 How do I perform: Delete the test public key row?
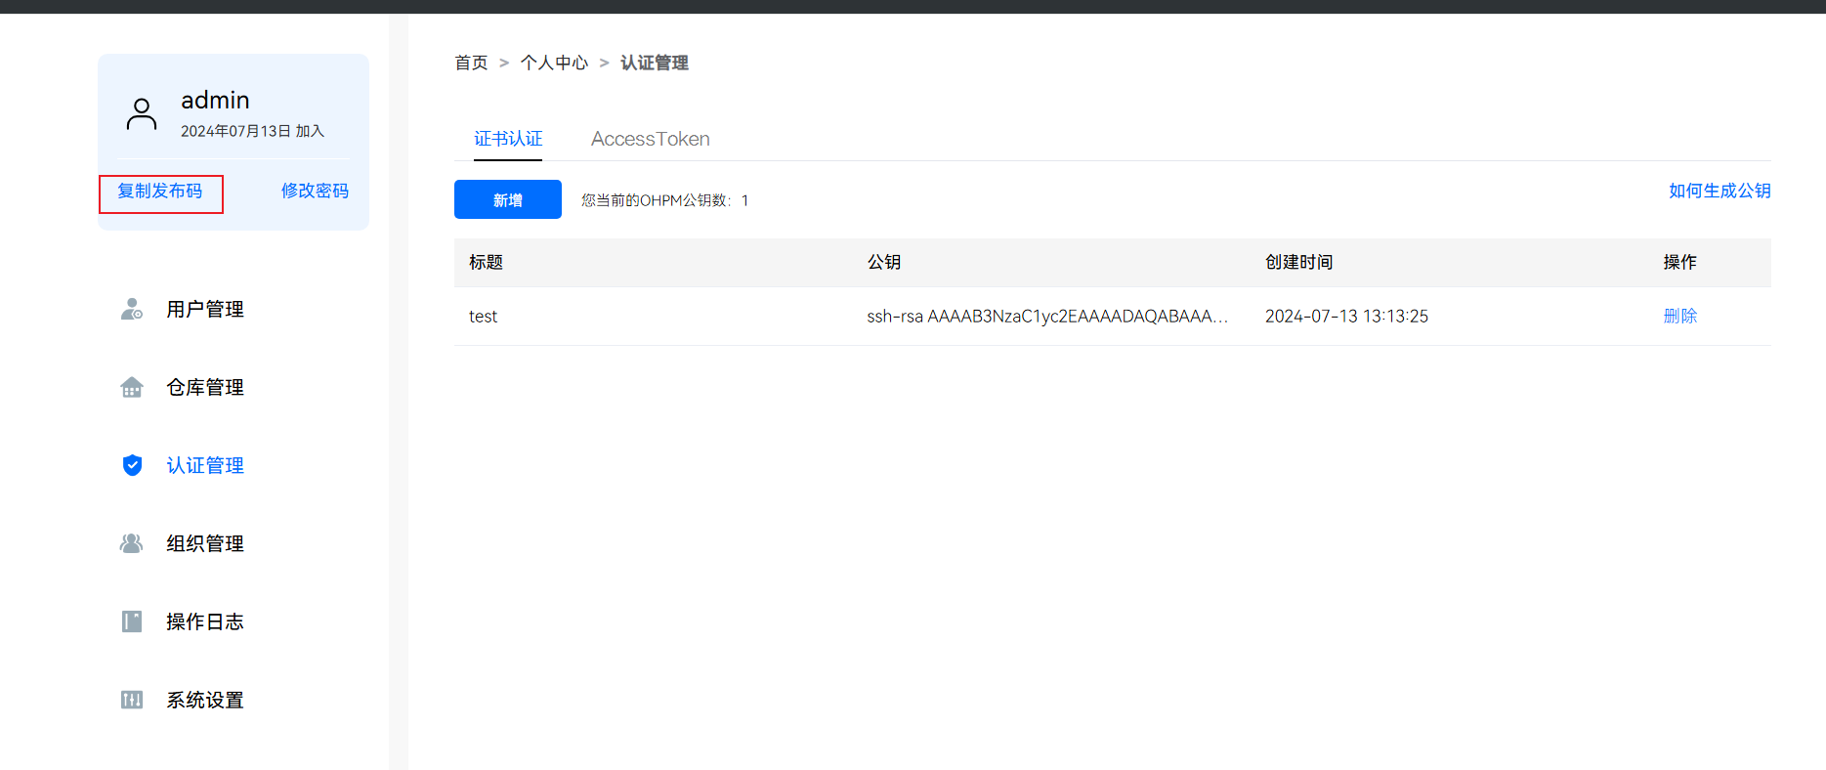(x=1679, y=317)
